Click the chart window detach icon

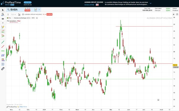point(177,15)
